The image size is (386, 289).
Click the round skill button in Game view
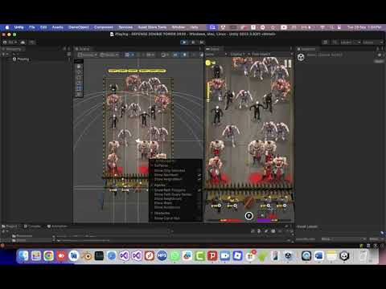[x=248, y=216]
